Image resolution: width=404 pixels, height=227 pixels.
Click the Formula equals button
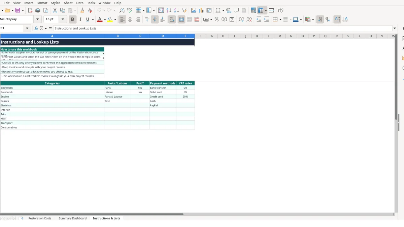click(50, 29)
